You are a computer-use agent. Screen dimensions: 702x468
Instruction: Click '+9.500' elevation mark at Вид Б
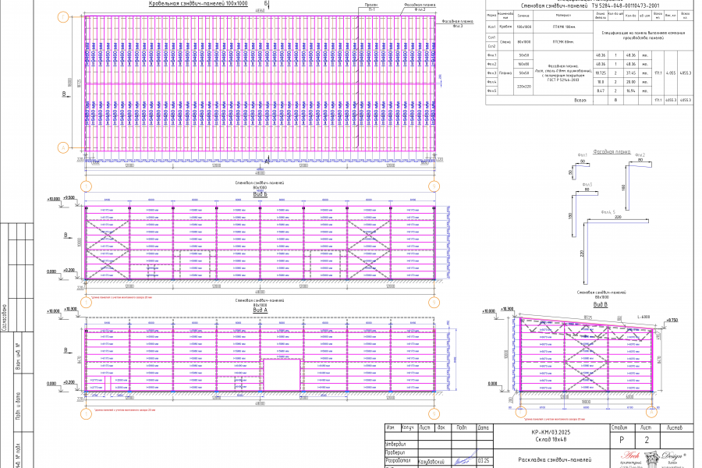[69, 197]
